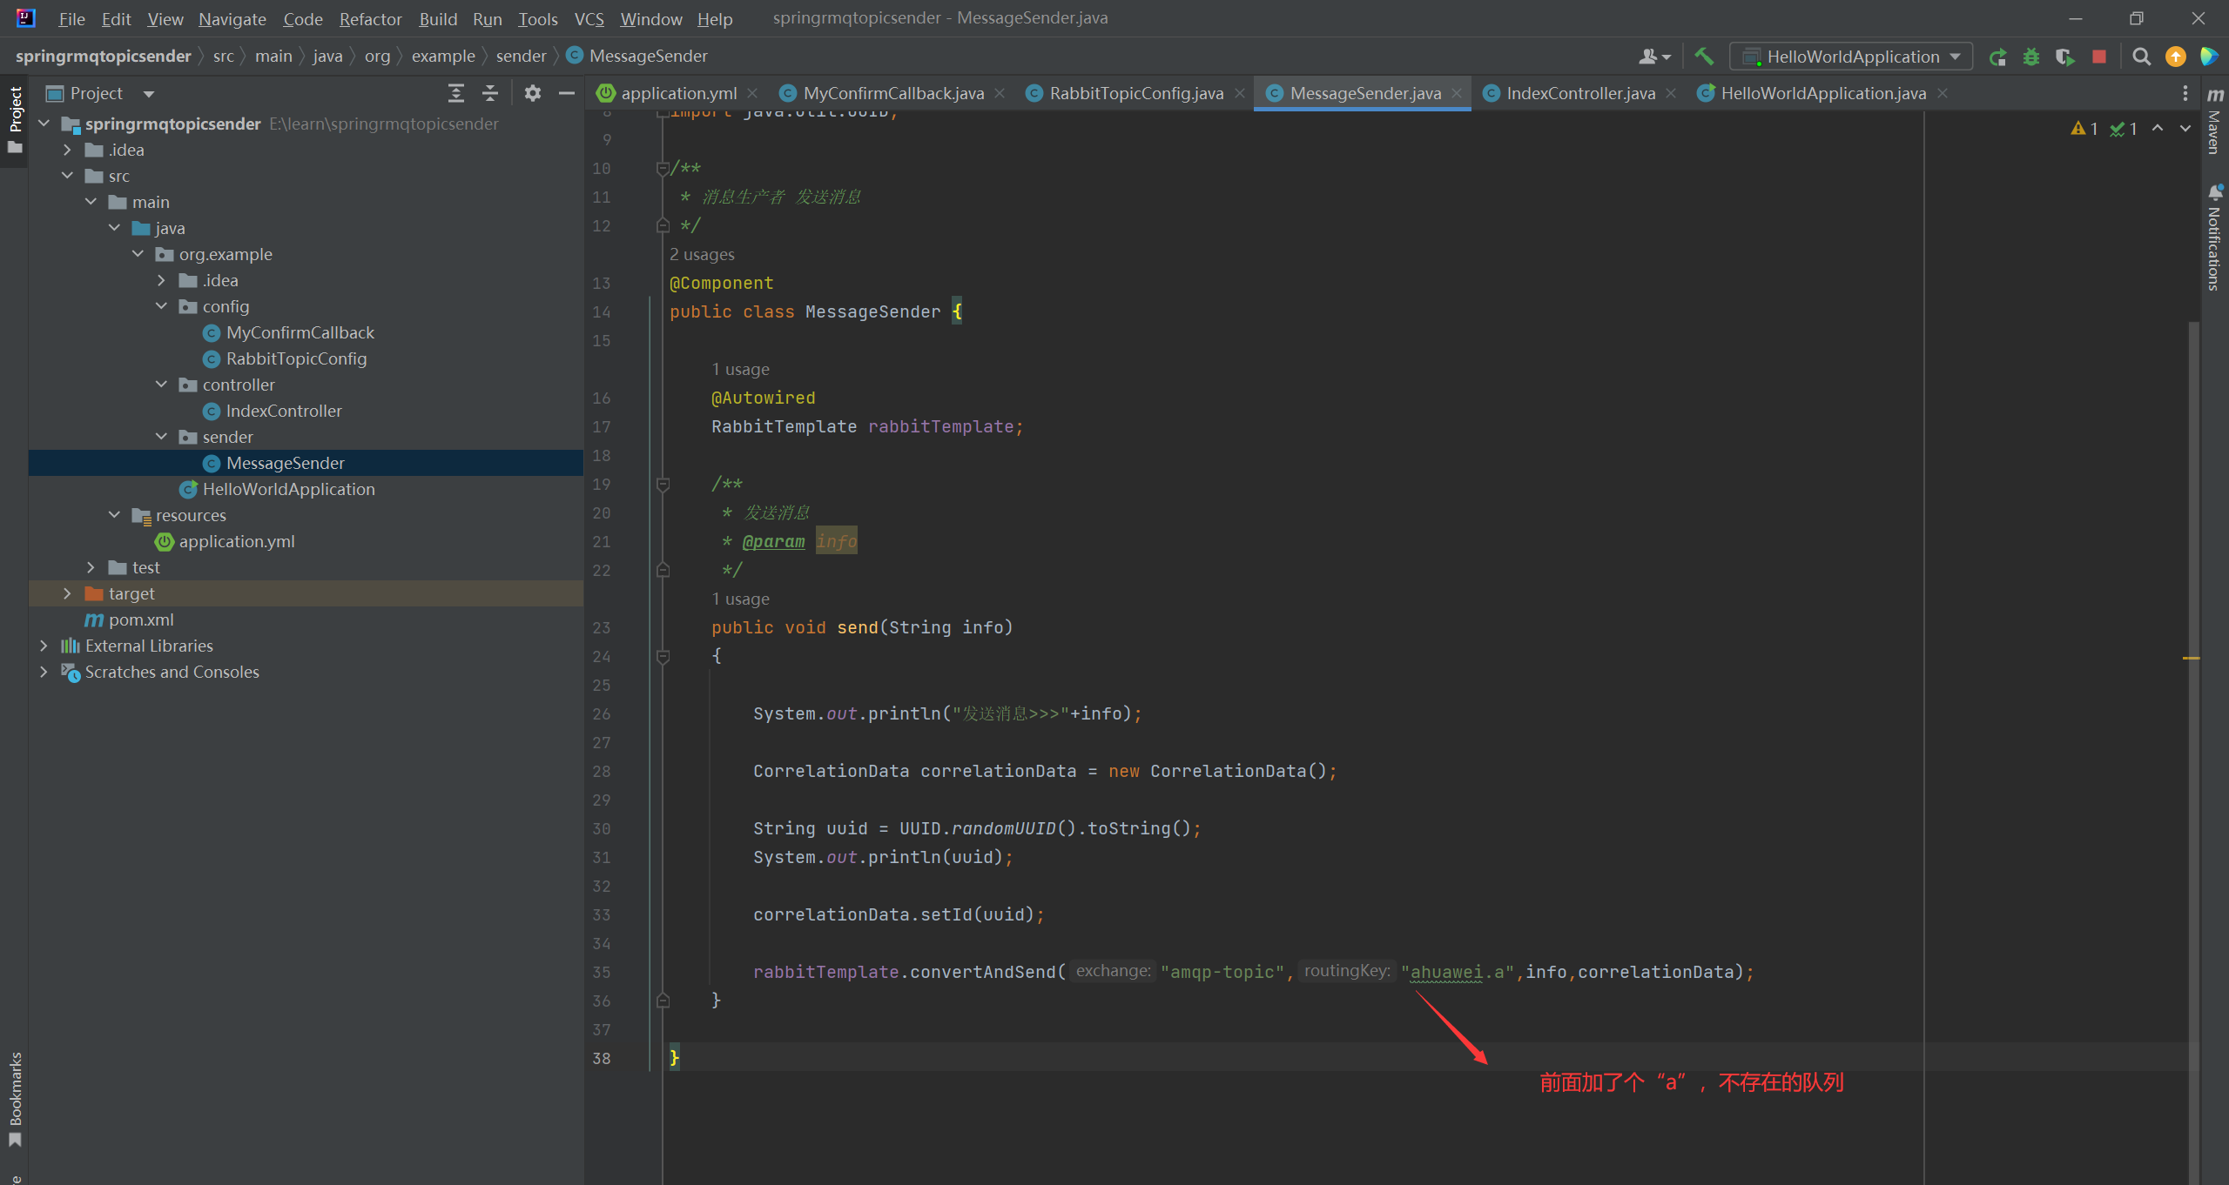Image resolution: width=2229 pixels, height=1185 pixels.
Task: Toggle the Maven tool window
Action: point(2215,122)
